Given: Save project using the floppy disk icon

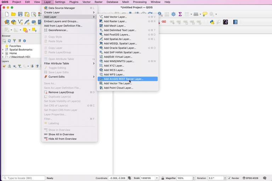Looking at the screenshot, I should (20, 14).
